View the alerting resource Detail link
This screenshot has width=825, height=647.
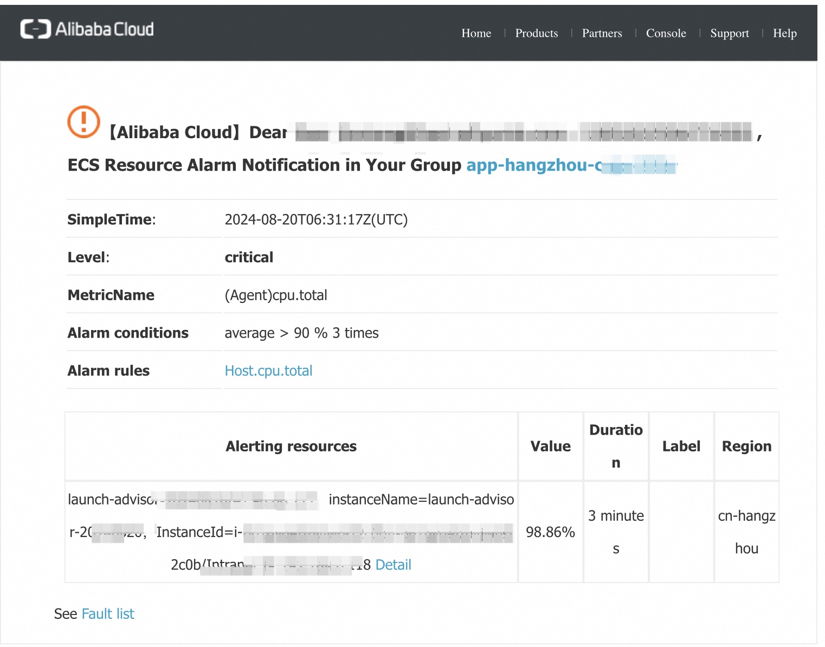(393, 565)
